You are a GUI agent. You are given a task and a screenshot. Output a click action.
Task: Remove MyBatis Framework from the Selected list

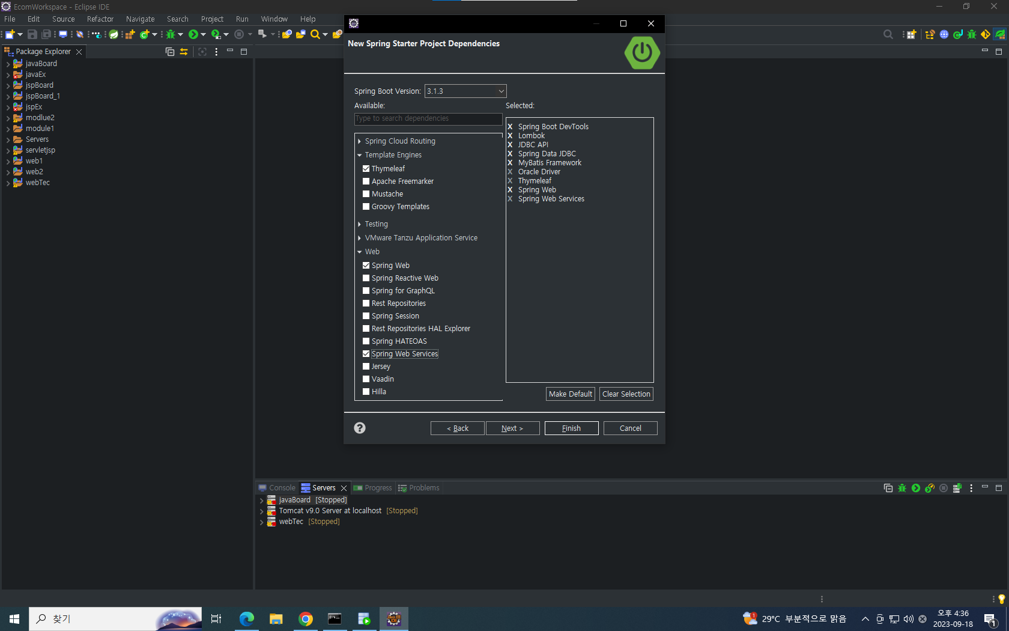(510, 163)
